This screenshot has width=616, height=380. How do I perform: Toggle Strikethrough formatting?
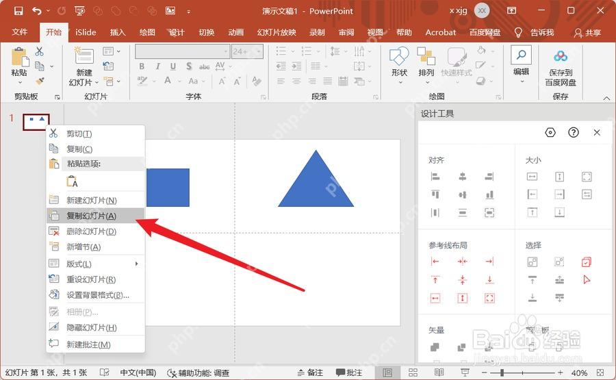coord(204,67)
